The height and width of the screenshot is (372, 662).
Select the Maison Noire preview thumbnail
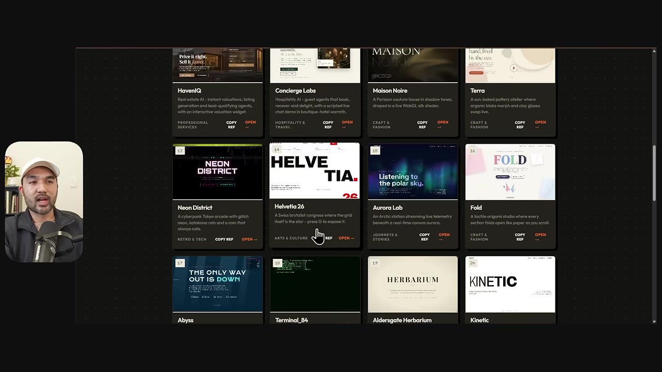[413, 66]
